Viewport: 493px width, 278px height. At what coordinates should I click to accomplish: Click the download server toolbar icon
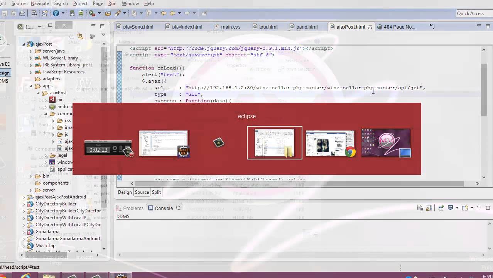pos(72,14)
